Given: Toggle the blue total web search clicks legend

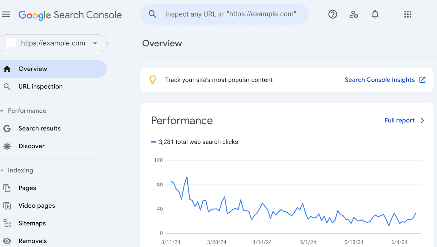Looking at the screenshot, I should (153, 142).
